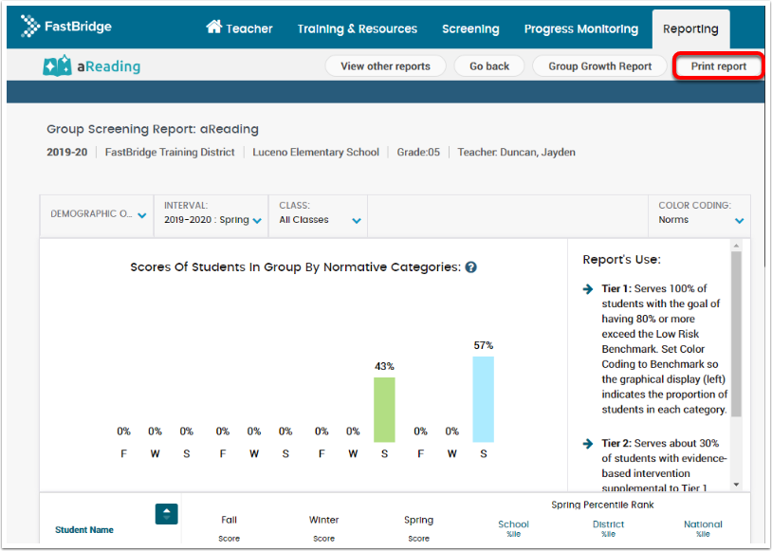The image size is (772, 551).
Task: Open the Group Growth Report
Action: point(599,66)
